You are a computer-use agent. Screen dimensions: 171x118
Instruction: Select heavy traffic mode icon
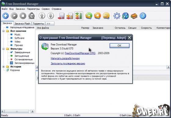(x=79, y=16)
